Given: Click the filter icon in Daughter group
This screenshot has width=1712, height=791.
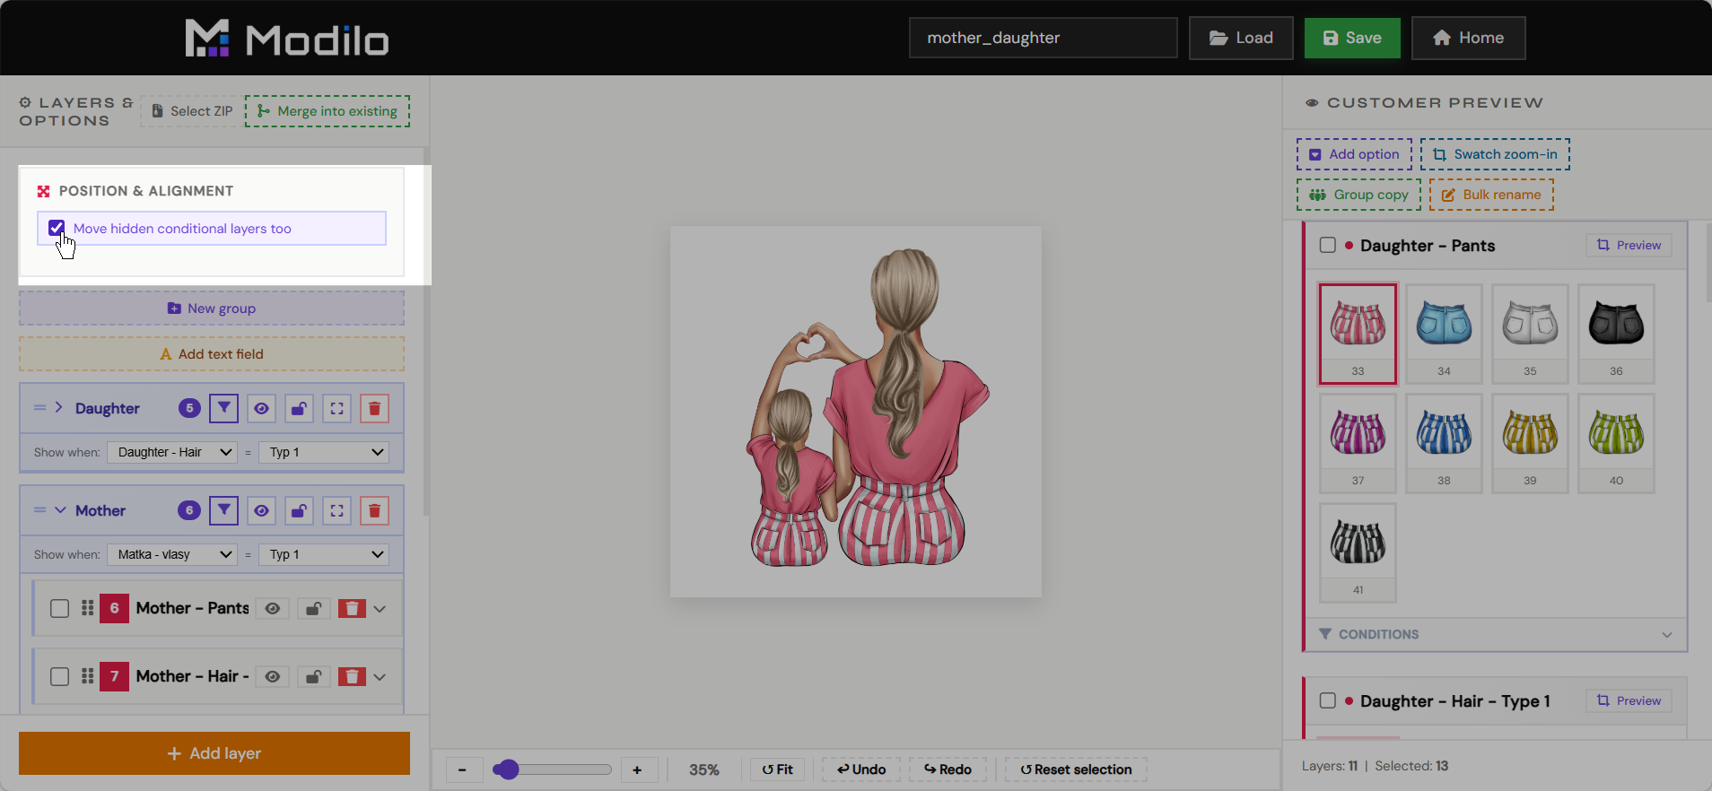Looking at the screenshot, I should [223, 408].
